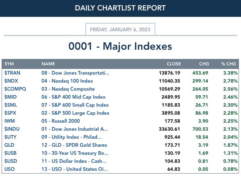Click the 0001 - Major Indexes title
Viewport: 241px width, 176px height.
[120, 46]
